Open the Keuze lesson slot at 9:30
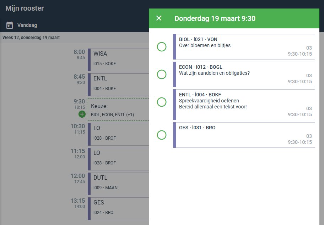 [x=118, y=109]
